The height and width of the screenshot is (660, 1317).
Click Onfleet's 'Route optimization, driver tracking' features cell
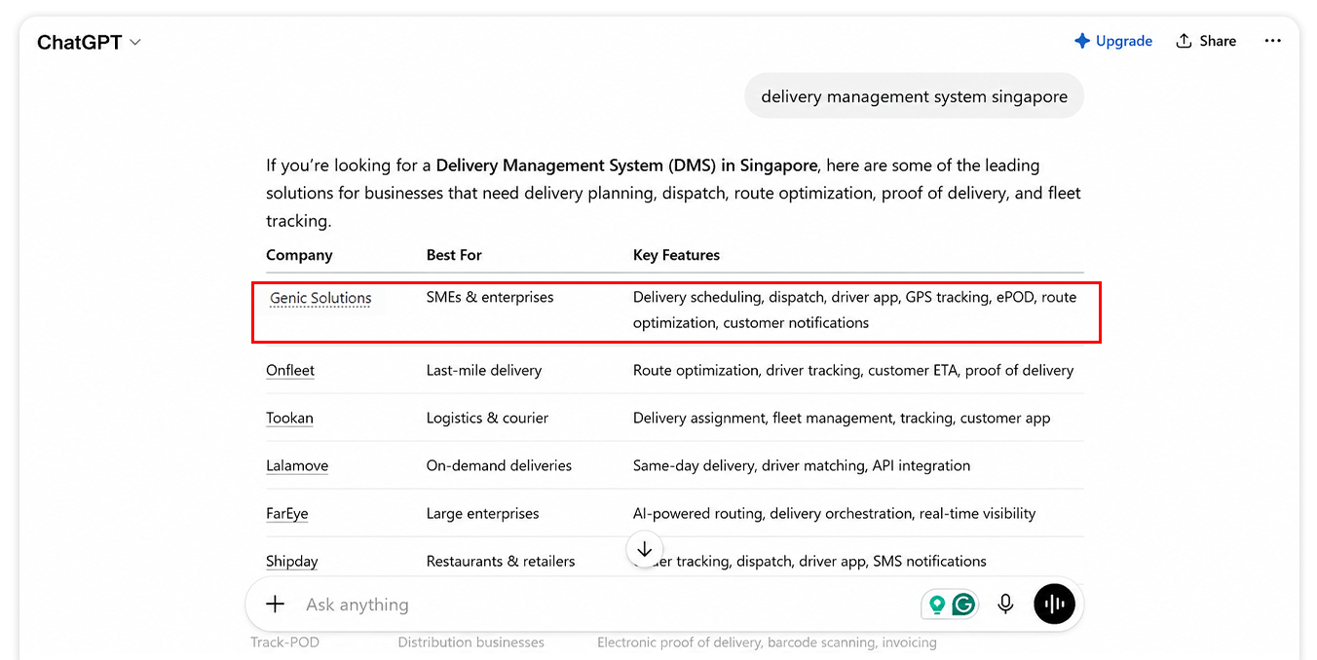pyautogui.click(x=853, y=370)
